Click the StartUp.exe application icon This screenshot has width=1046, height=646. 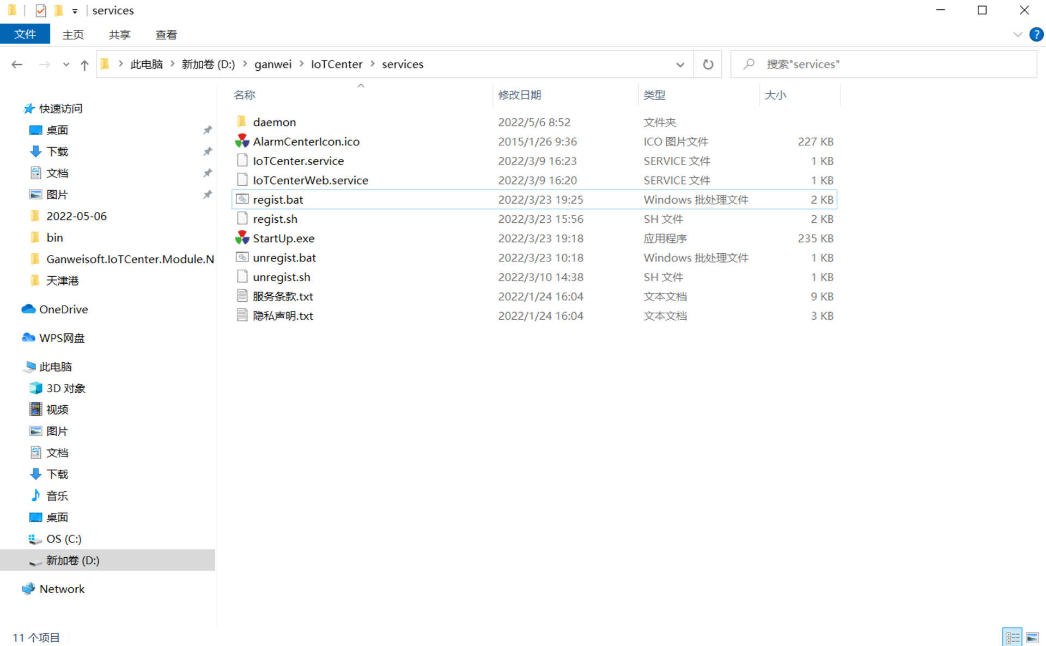coord(242,238)
